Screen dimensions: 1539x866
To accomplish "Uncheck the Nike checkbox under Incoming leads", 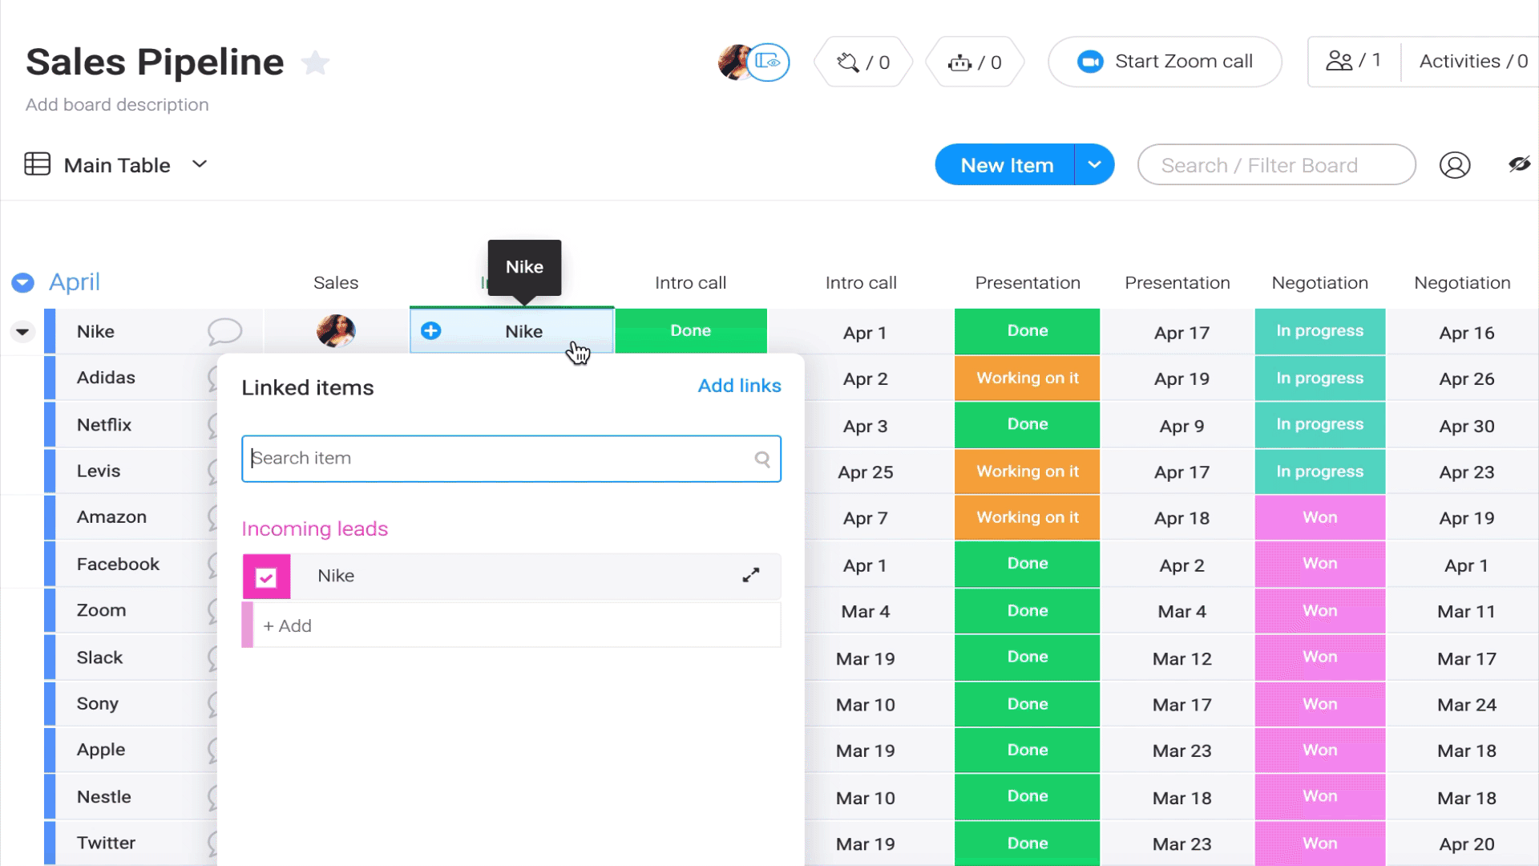I will pyautogui.click(x=265, y=576).
